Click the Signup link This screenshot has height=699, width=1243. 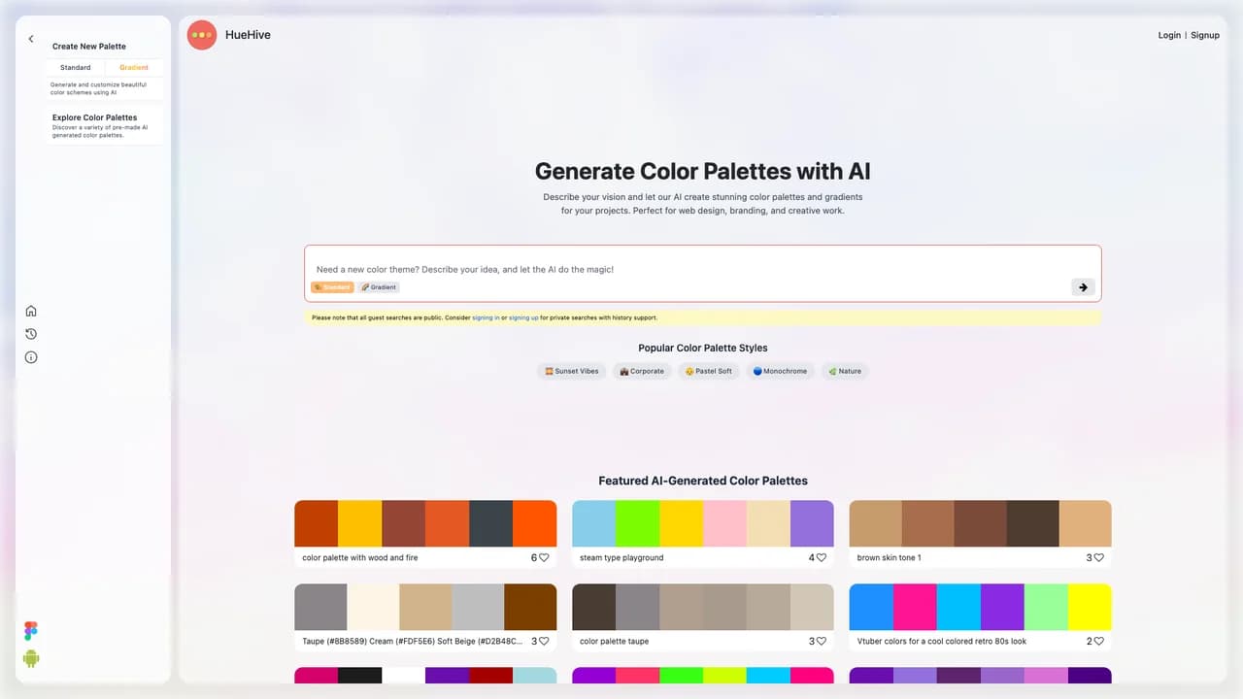1205,35
